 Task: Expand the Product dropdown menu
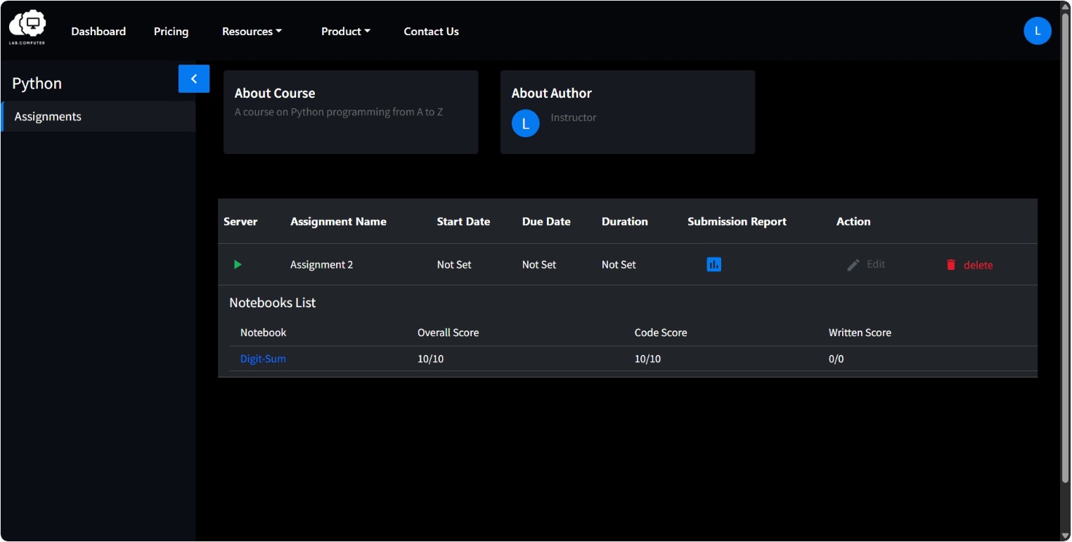[345, 32]
